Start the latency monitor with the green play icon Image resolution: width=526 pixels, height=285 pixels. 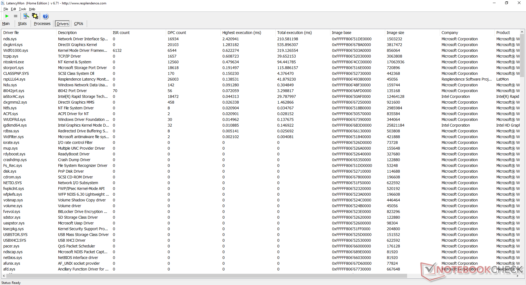[x=7, y=16]
